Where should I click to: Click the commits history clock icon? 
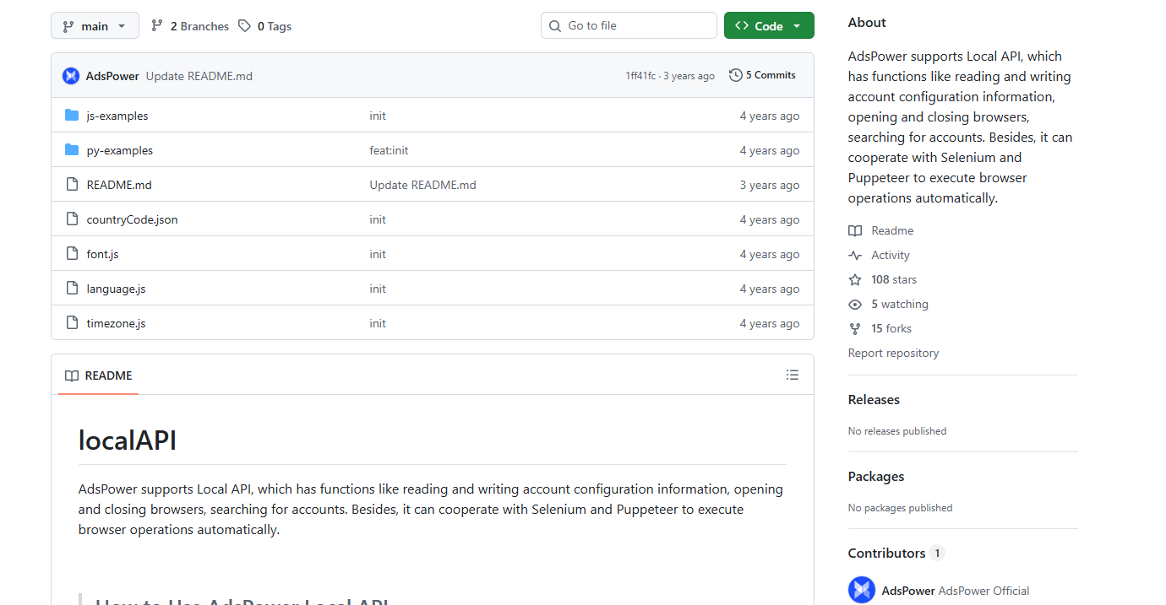pyautogui.click(x=736, y=75)
